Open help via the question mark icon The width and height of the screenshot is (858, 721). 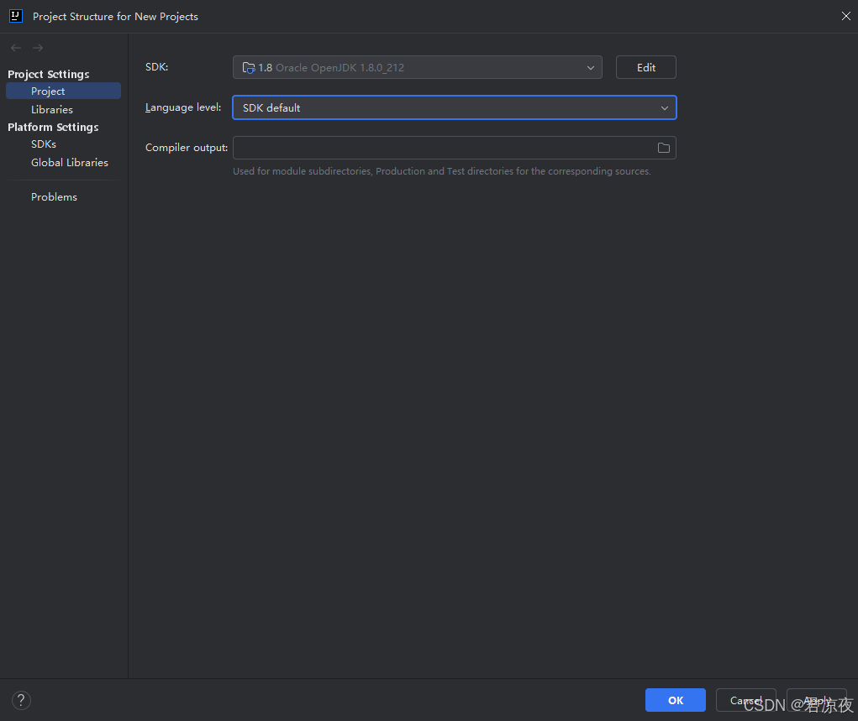coord(22,700)
